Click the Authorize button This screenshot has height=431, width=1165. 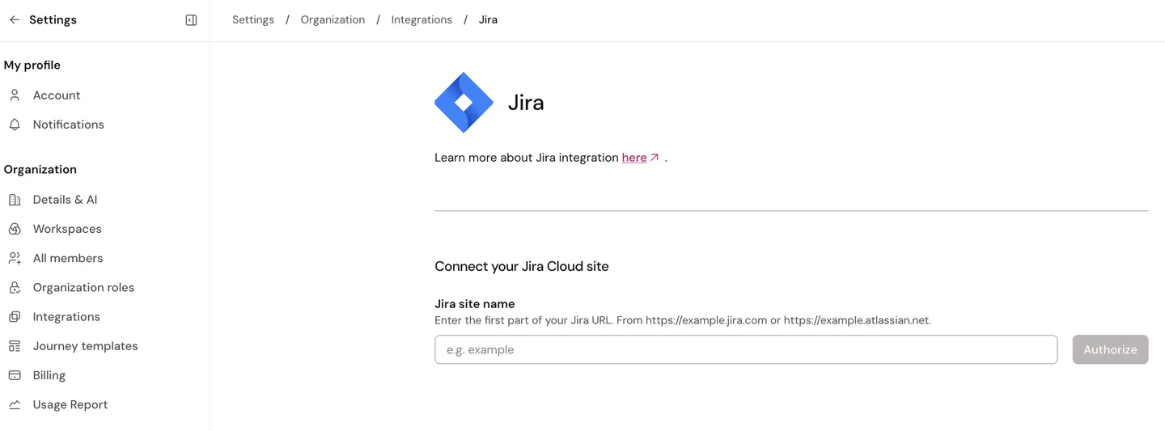[x=1110, y=349]
